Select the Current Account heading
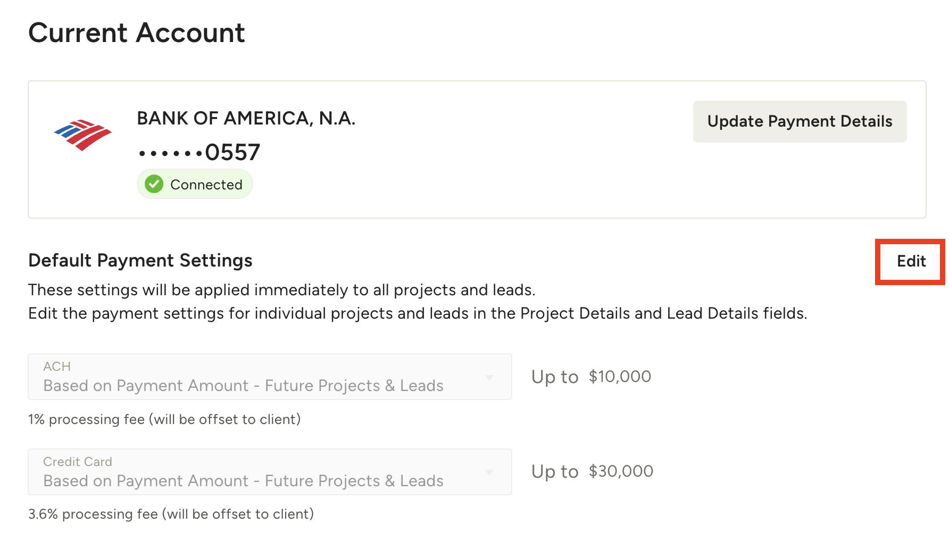The width and height of the screenshot is (949, 549). pyautogui.click(x=137, y=33)
